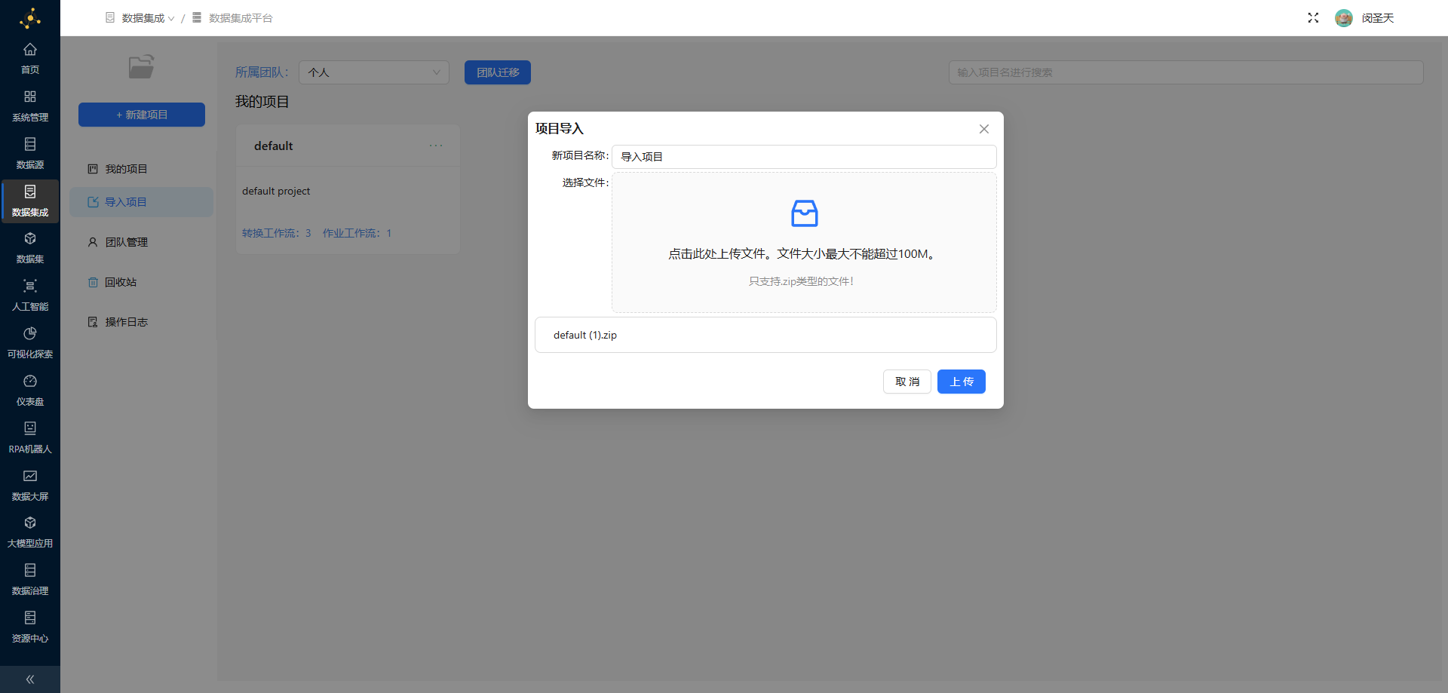Viewport: 1448px width, 693px height.
Task: Click the upload inbox icon in dialog
Action: 804,213
